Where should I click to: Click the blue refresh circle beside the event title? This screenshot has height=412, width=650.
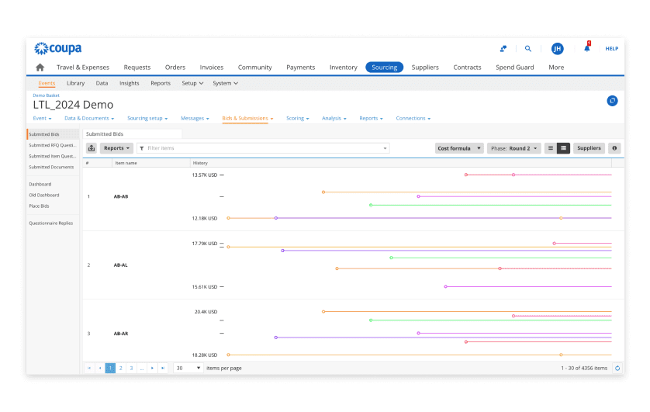coord(612,101)
